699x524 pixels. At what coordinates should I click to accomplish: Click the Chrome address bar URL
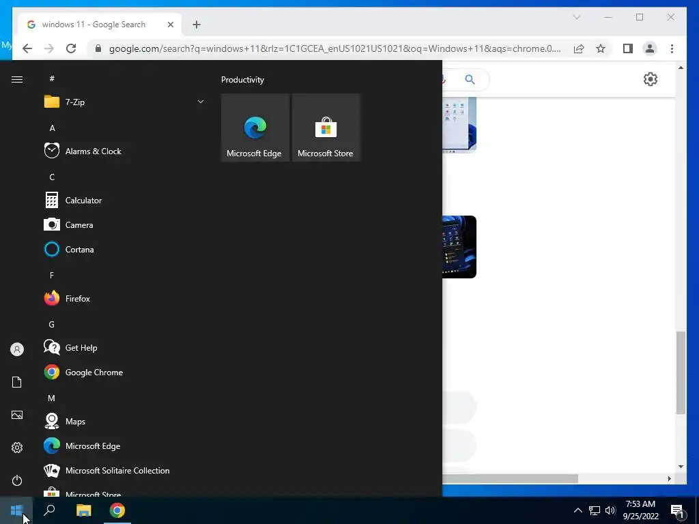[x=335, y=48]
